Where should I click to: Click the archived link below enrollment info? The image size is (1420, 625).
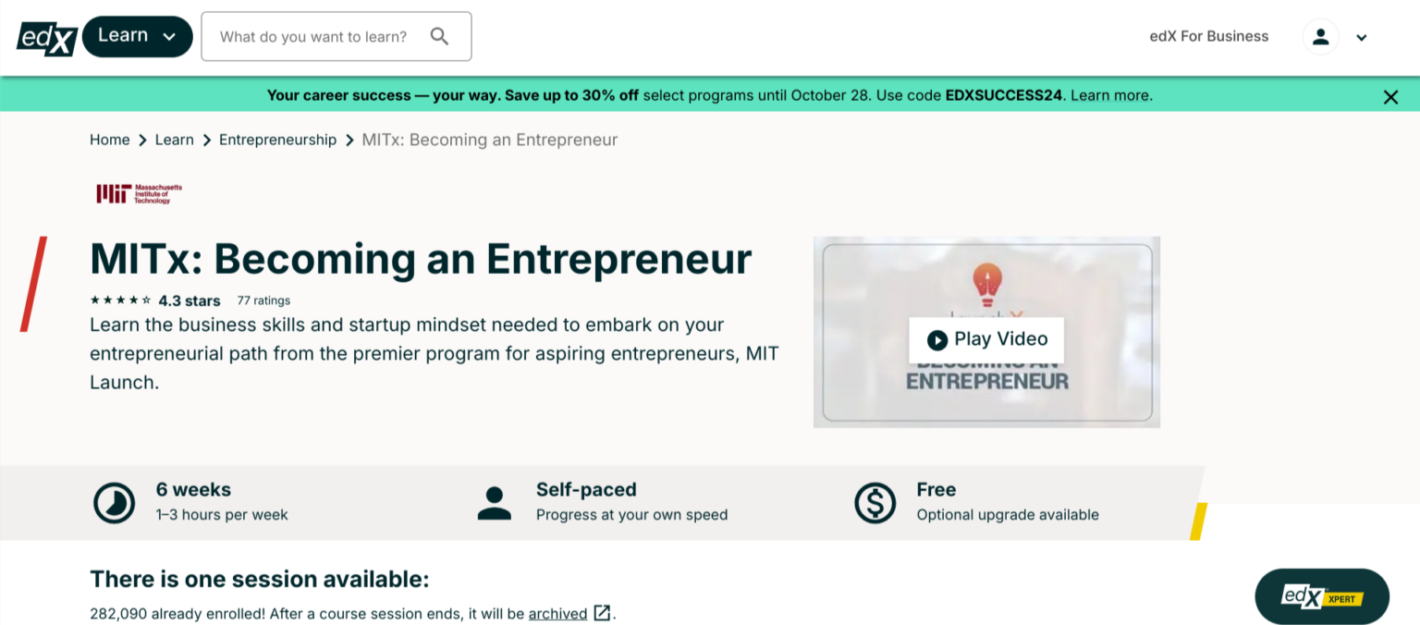pos(557,613)
